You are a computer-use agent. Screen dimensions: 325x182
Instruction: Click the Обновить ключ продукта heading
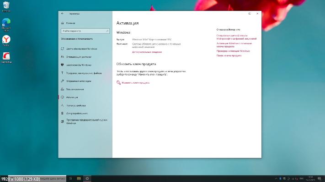(136, 64)
